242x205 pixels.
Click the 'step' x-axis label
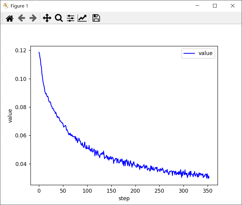click(124, 198)
